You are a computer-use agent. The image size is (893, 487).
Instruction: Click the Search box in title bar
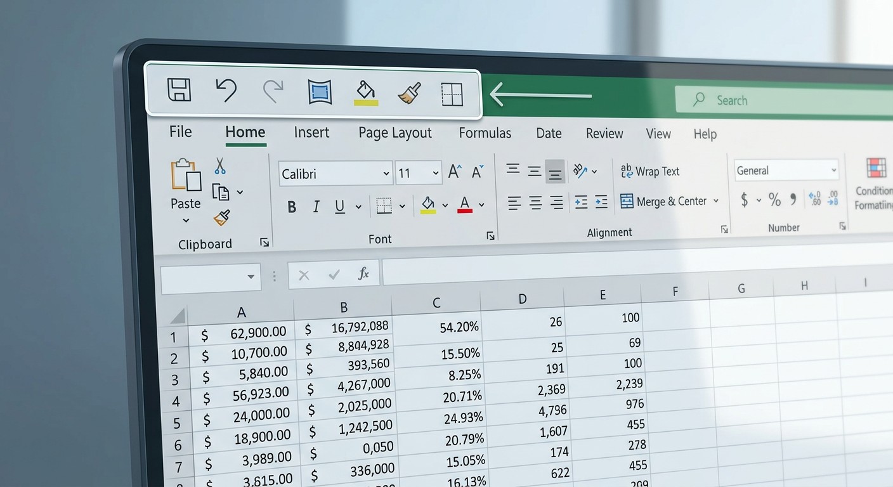click(x=784, y=100)
